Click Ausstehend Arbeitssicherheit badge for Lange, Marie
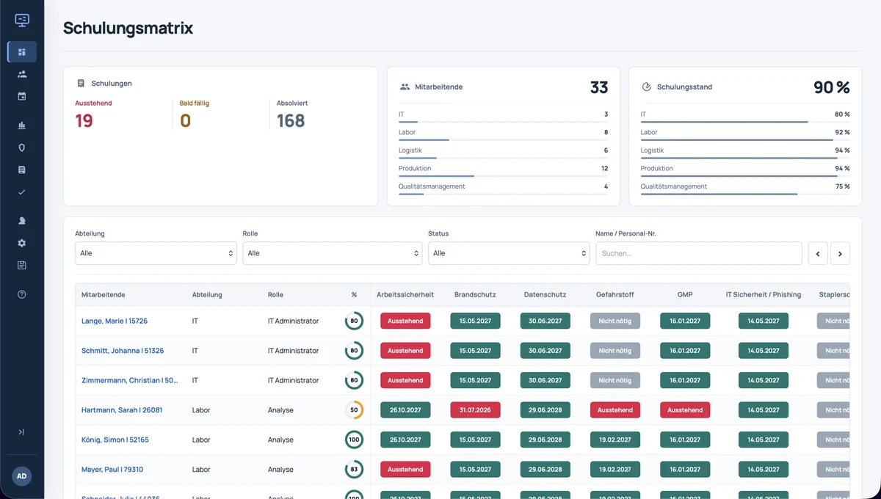Screen dimensions: 881x499 [x=405, y=321]
